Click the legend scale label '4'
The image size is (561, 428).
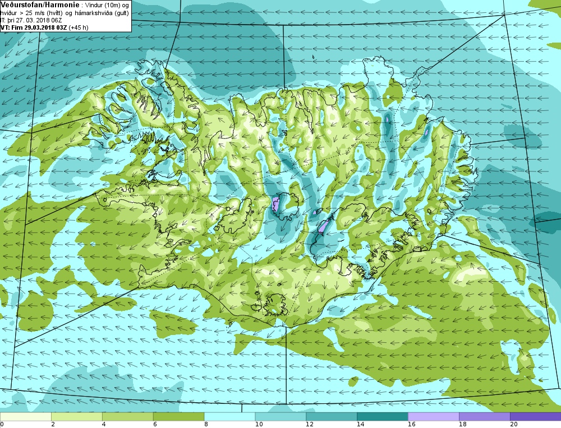point(104,425)
